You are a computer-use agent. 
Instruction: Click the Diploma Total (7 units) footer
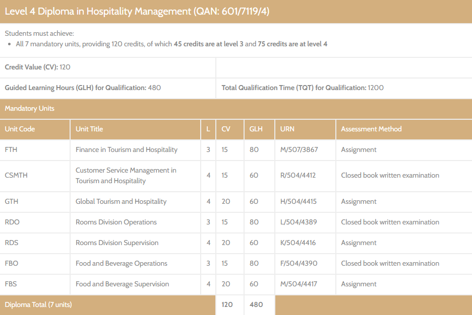click(x=38, y=305)
